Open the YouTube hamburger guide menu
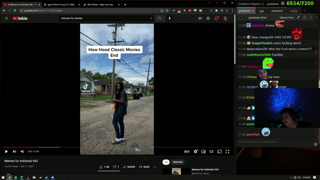The image size is (320, 180). pyautogui.click(x=6, y=18)
